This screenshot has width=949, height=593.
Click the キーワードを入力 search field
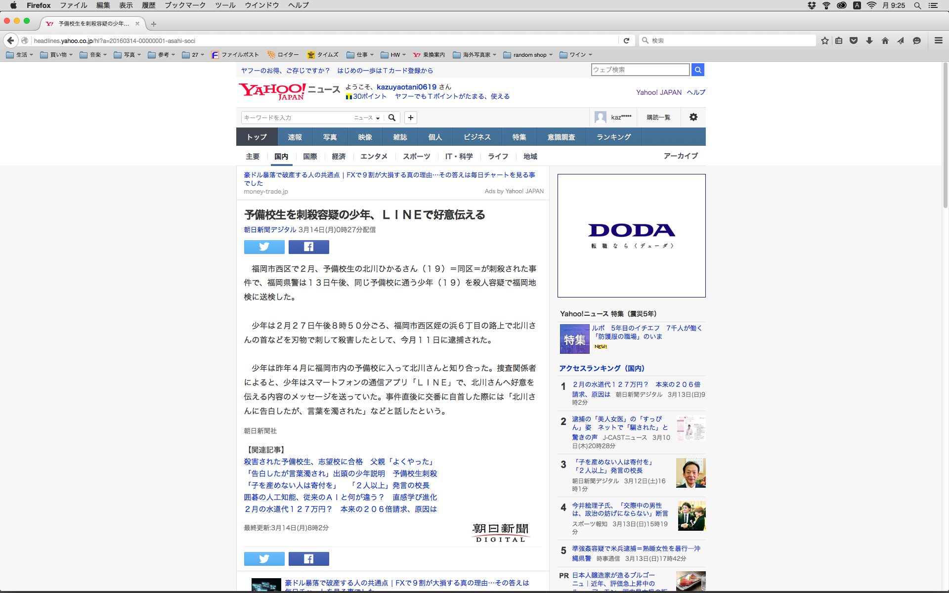point(297,118)
